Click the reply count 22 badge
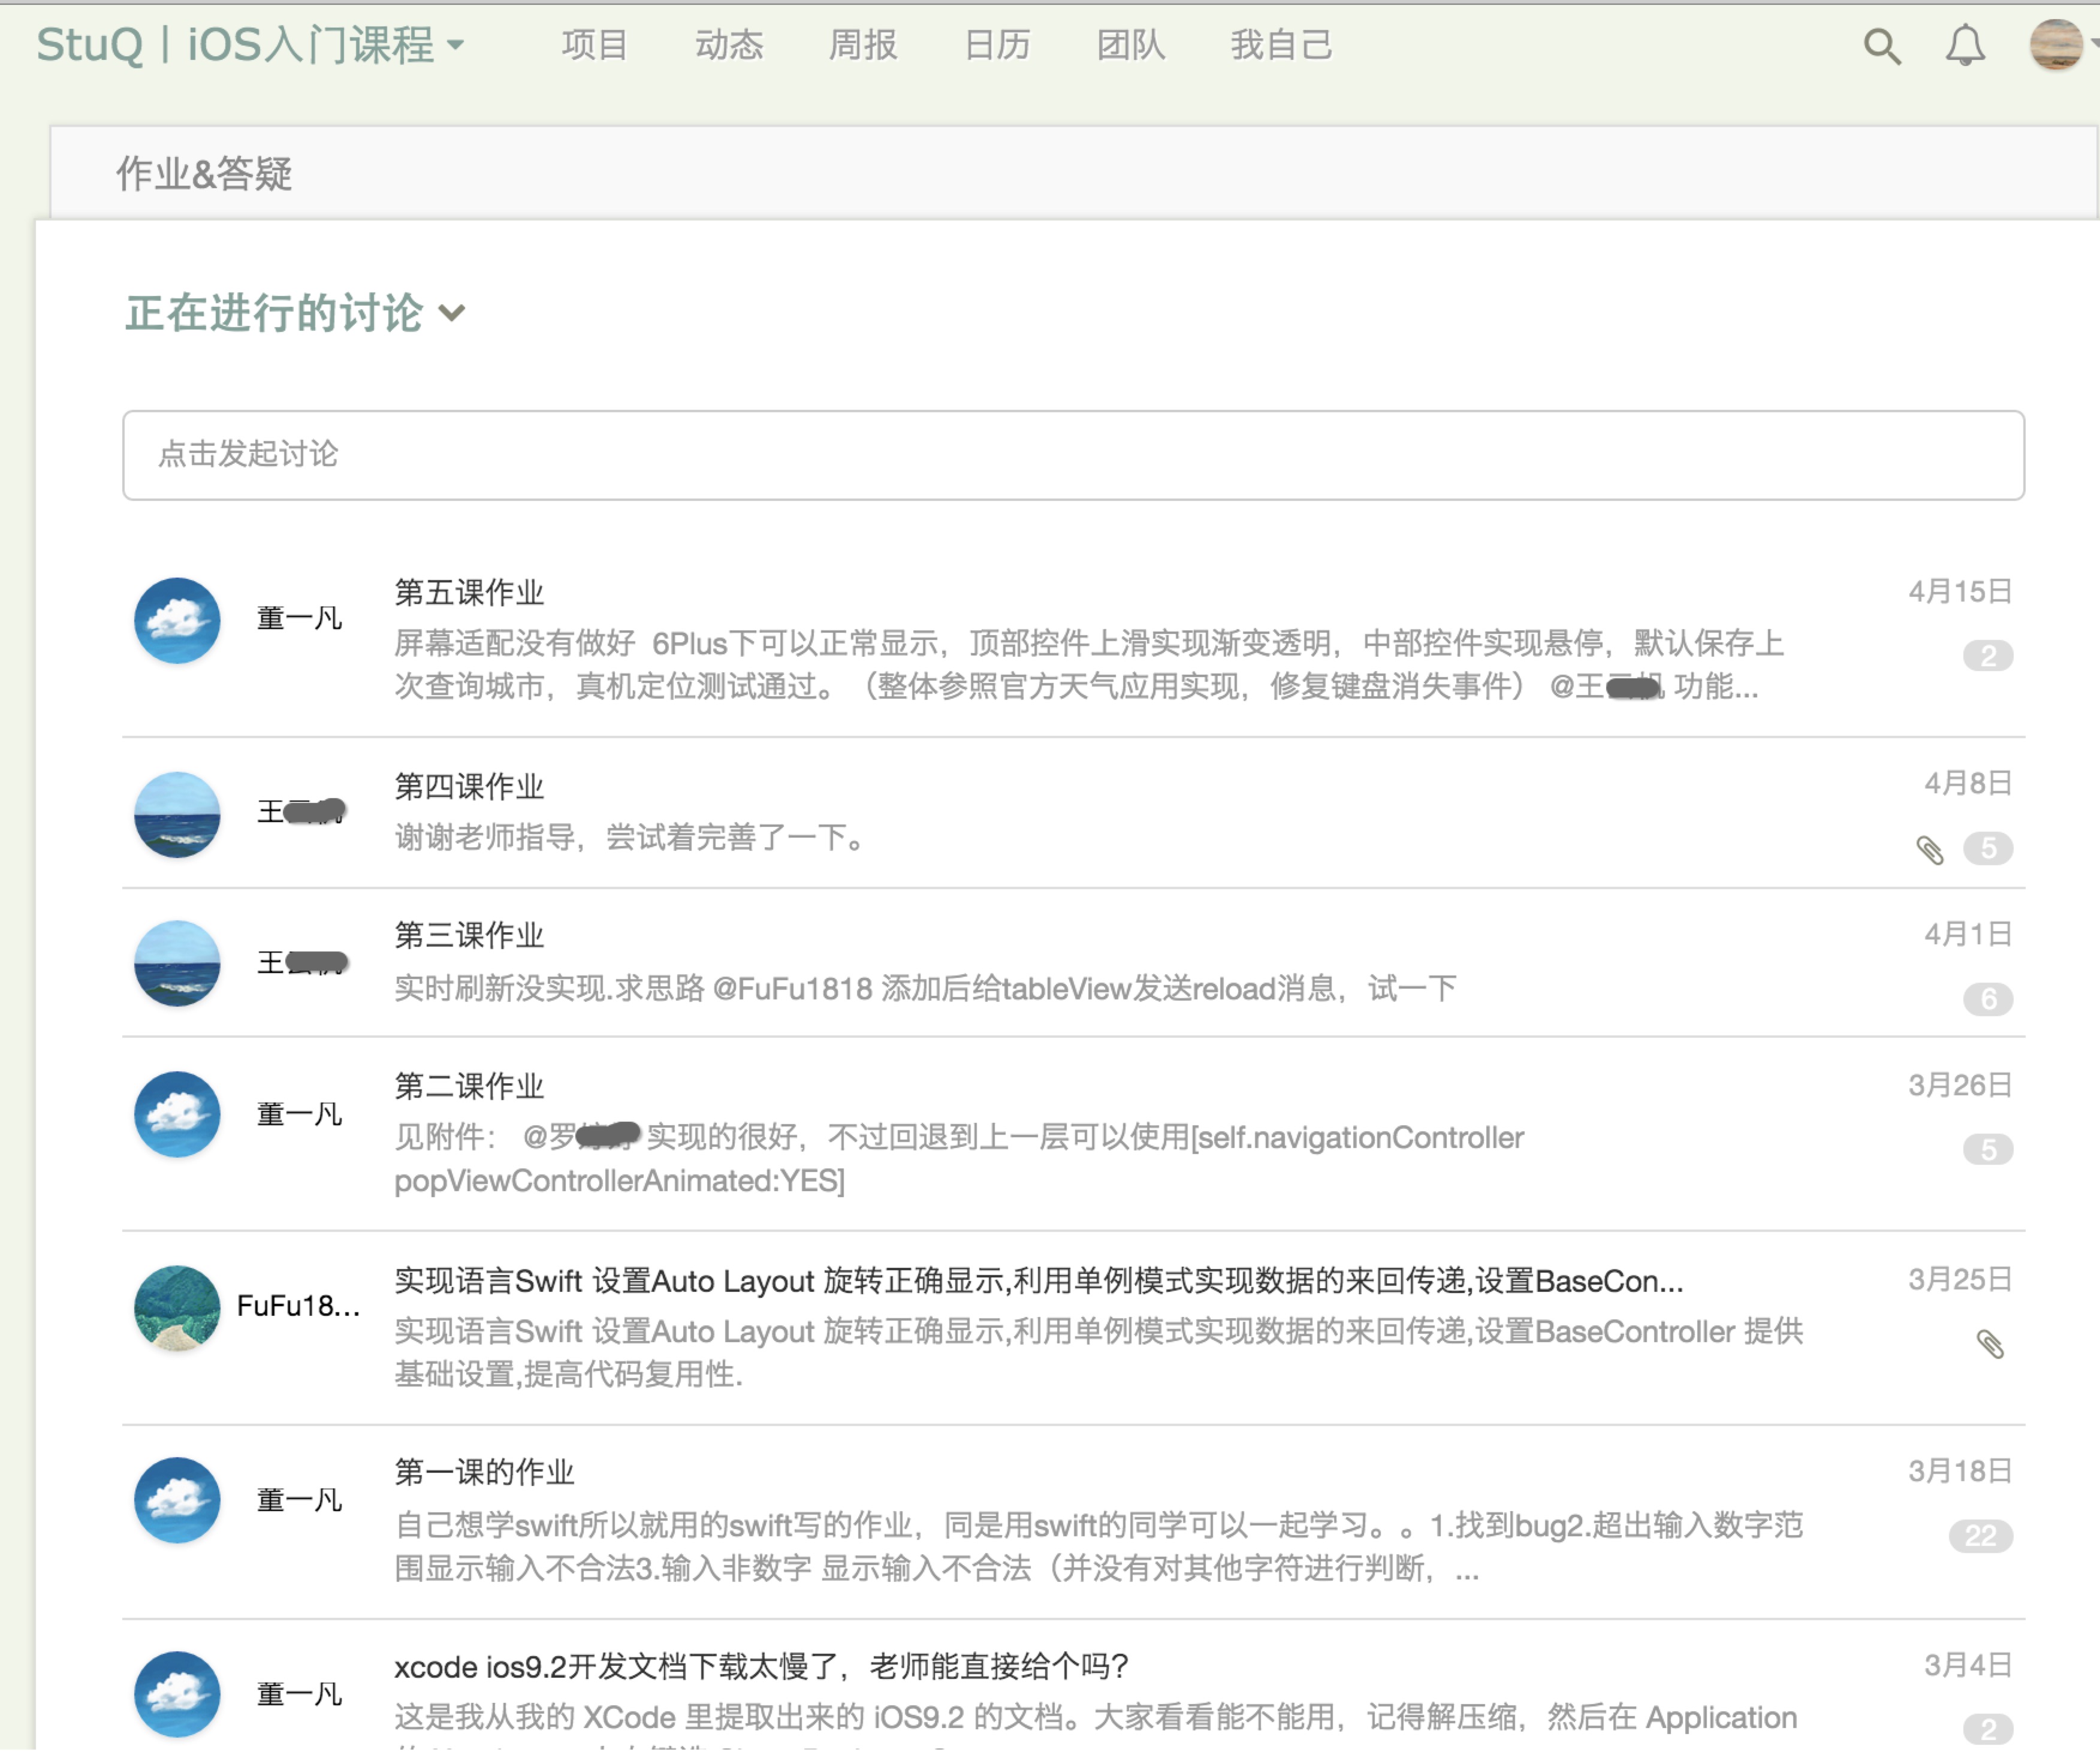The height and width of the screenshot is (1752, 2100). (x=1980, y=1535)
